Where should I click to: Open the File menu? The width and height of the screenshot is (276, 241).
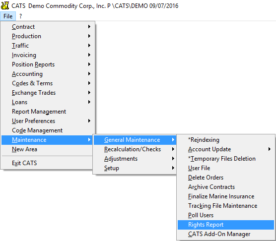point(8,16)
